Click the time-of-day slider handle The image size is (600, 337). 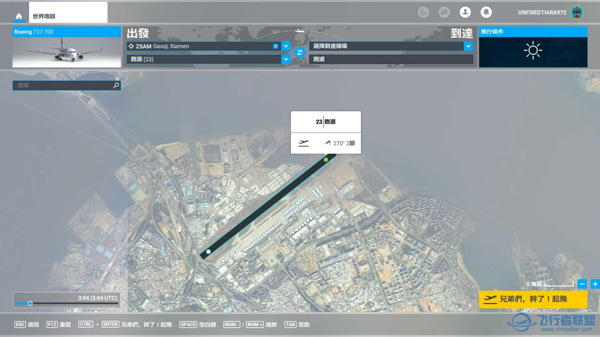point(30,303)
